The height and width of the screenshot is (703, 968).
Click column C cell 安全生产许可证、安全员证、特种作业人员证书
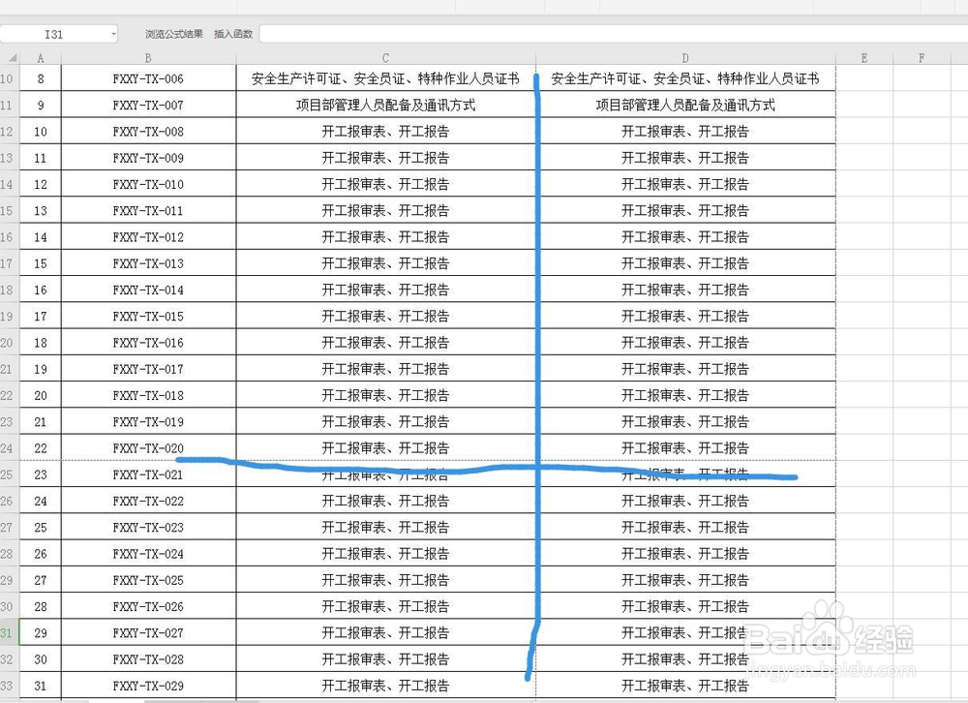386,78
